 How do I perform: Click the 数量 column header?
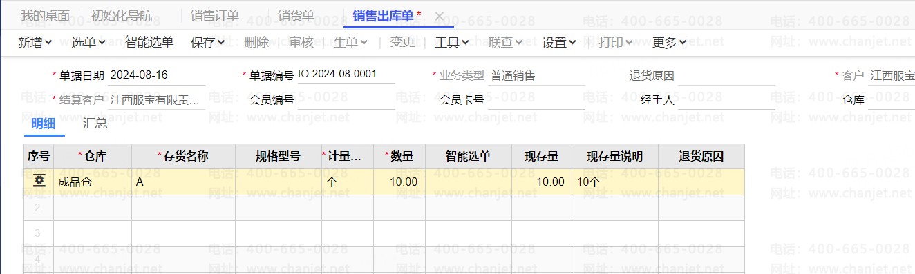pyautogui.click(x=399, y=157)
